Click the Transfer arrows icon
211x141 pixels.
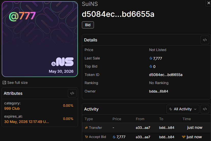click(86, 128)
